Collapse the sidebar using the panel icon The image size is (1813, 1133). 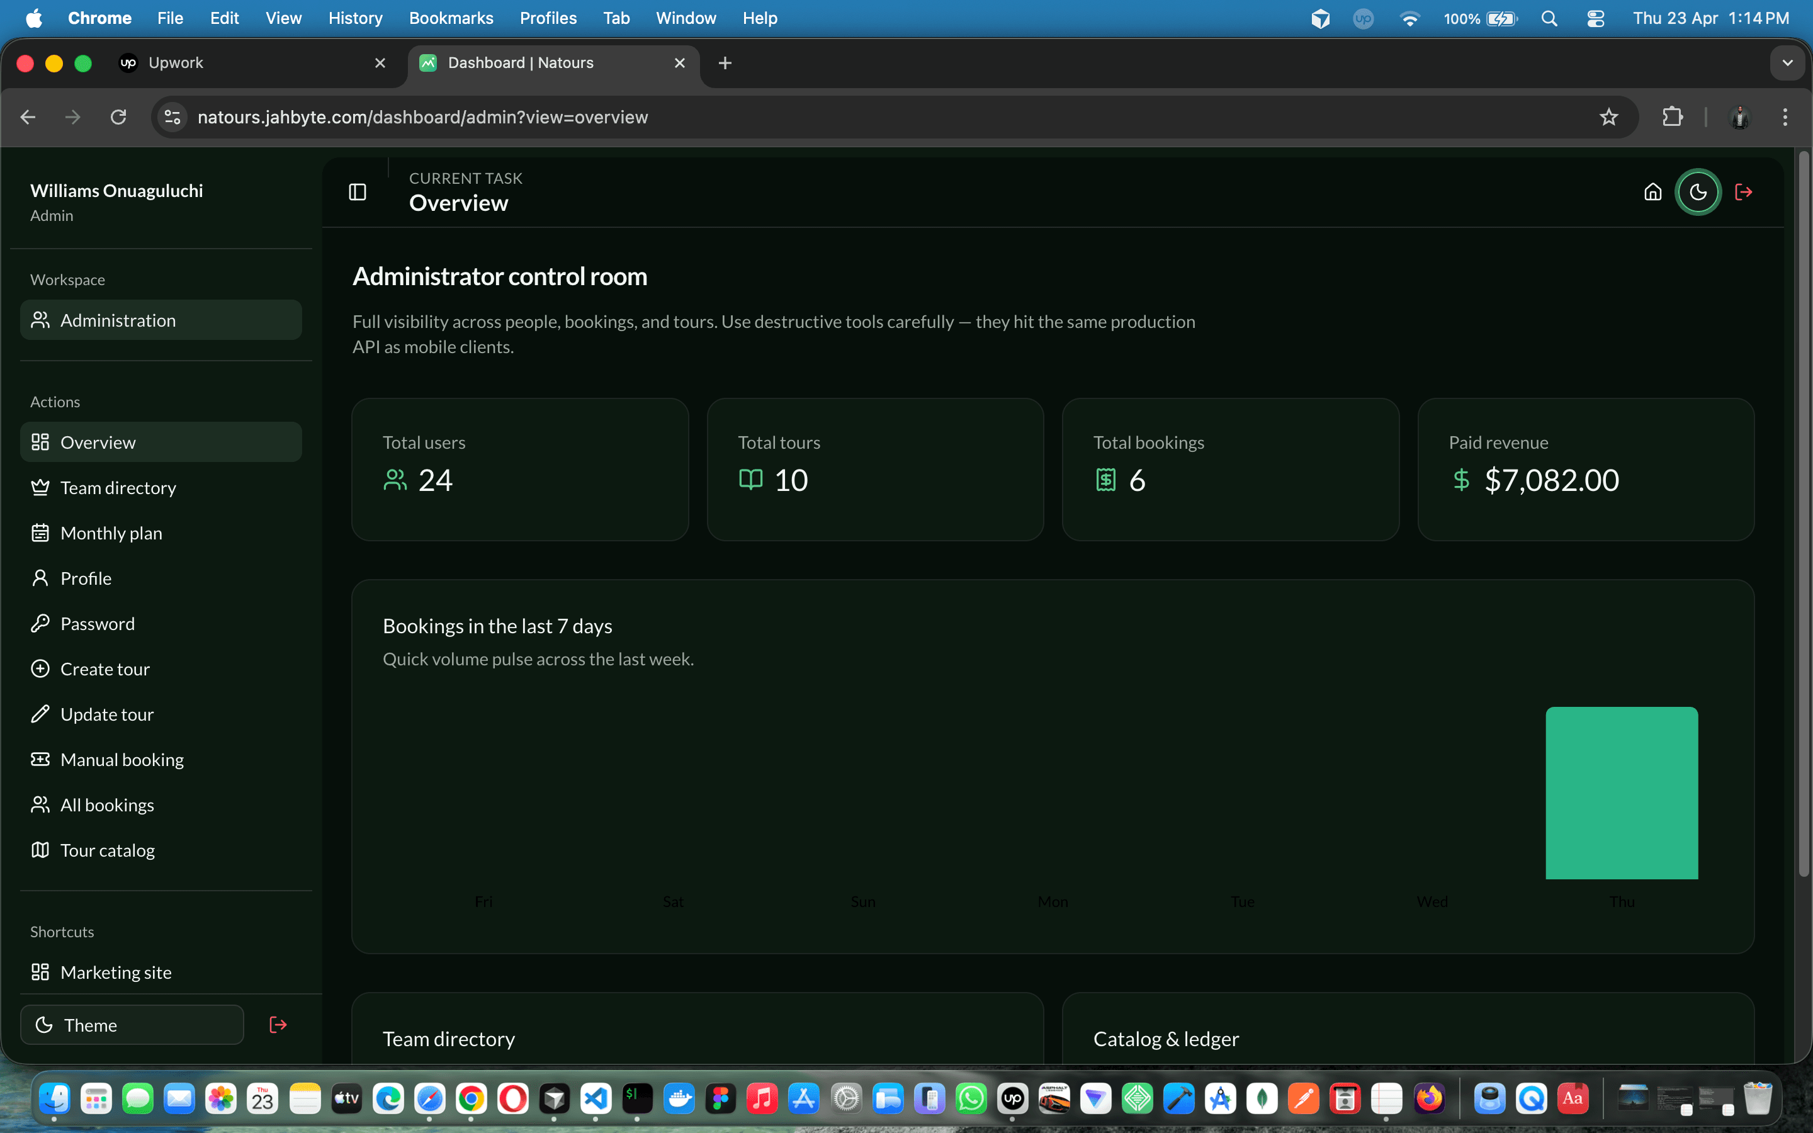pos(358,192)
